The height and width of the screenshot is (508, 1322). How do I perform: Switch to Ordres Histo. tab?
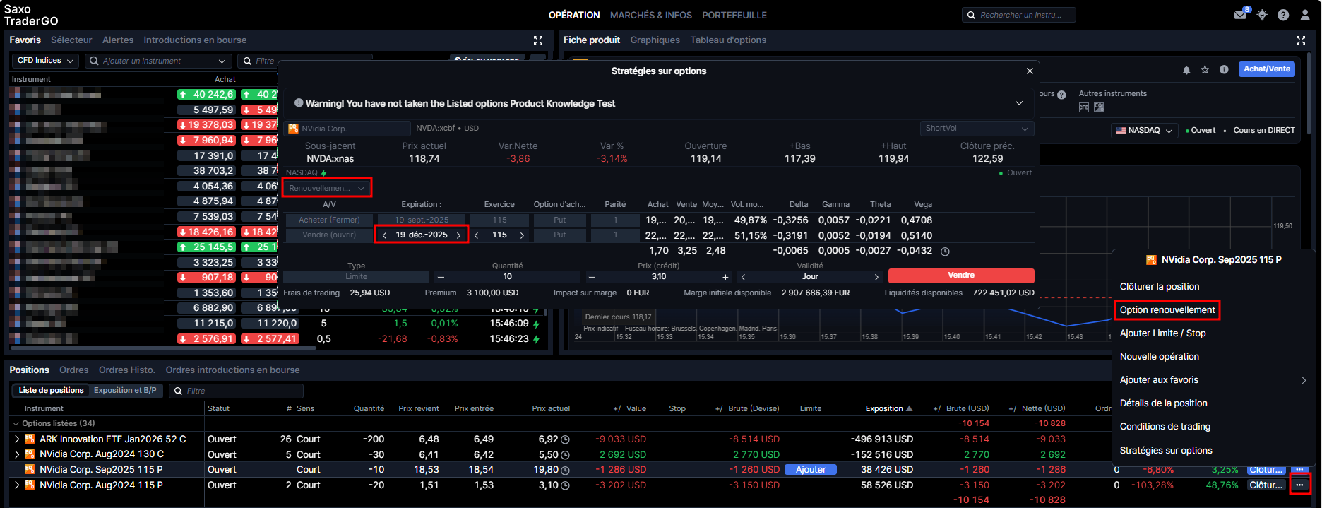[x=127, y=370]
